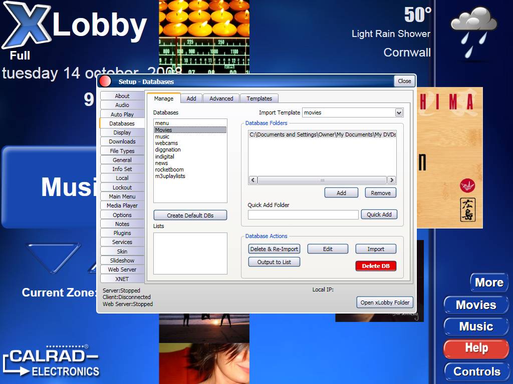Screen dimensions: 513x384
Task: Select the Databases setup section
Action: (x=122, y=123)
